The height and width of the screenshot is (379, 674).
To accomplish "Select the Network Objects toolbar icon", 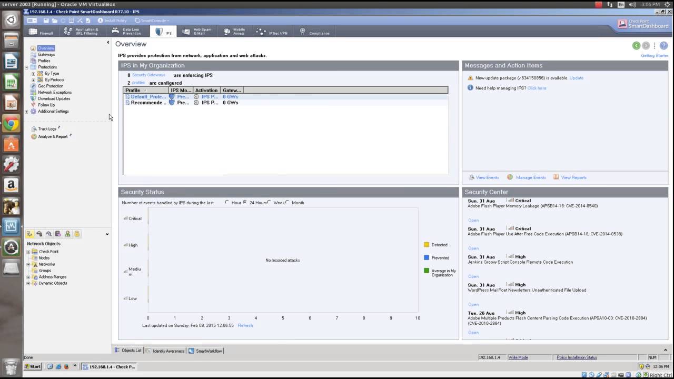I will coord(29,234).
